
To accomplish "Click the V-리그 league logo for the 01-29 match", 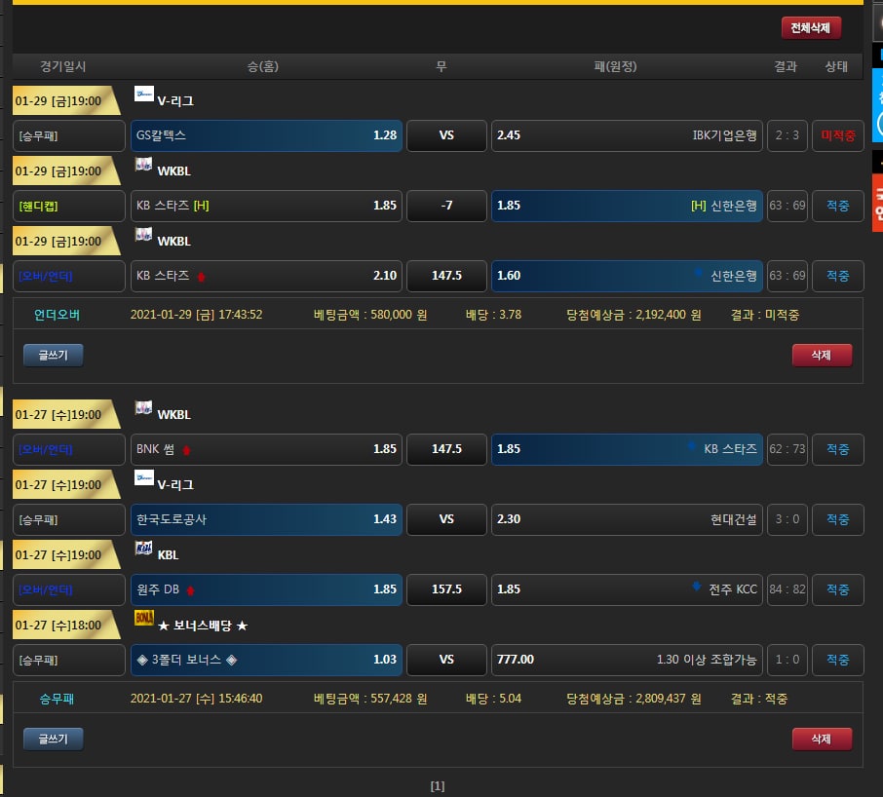I will point(144,95).
